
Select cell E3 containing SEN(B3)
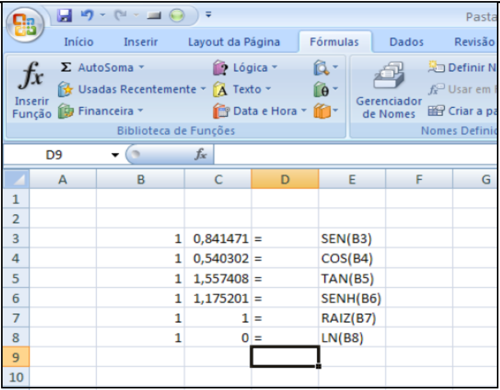351,239
